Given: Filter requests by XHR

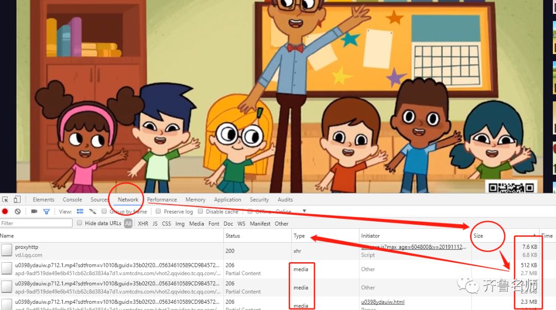Looking at the screenshot, I should point(143,224).
